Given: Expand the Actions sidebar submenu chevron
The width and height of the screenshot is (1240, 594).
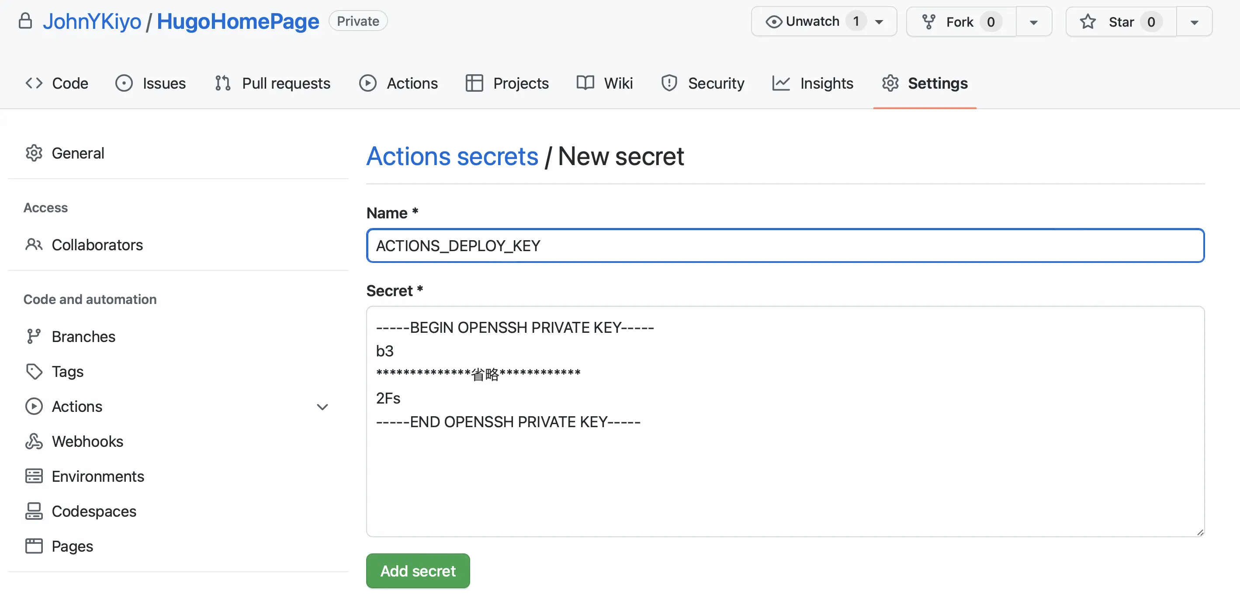Looking at the screenshot, I should (322, 407).
